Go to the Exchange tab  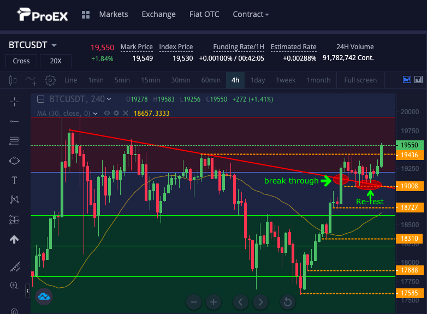[x=159, y=14]
